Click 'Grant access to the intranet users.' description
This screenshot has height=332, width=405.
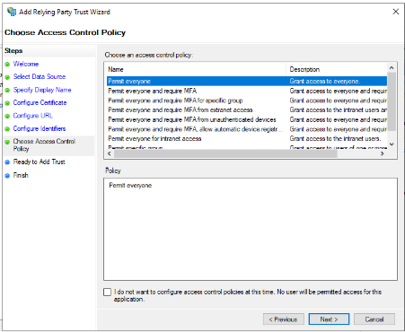335,138
